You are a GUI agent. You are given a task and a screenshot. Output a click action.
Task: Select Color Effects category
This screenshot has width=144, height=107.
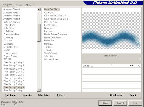(10, 25)
